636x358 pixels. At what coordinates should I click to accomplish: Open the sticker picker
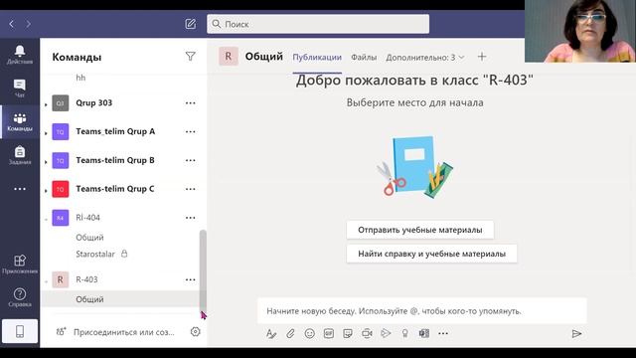[x=348, y=334]
